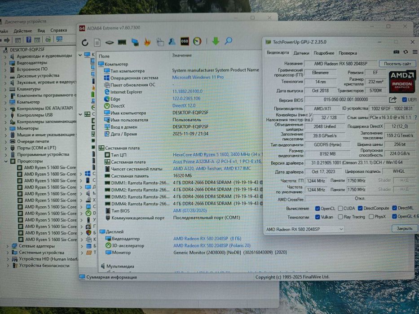Screen dimensions: 419x314
Task: Expand the Мониторы node in Device Manager
Action: (5, 128)
